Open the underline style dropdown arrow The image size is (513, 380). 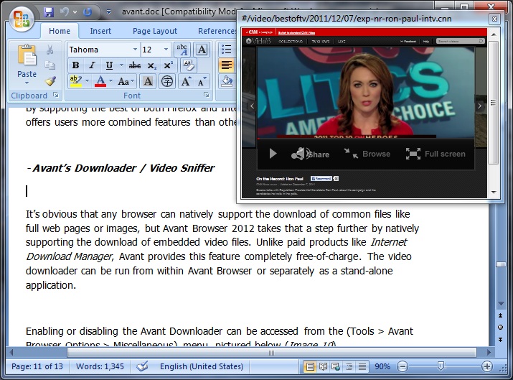tap(121, 65)
